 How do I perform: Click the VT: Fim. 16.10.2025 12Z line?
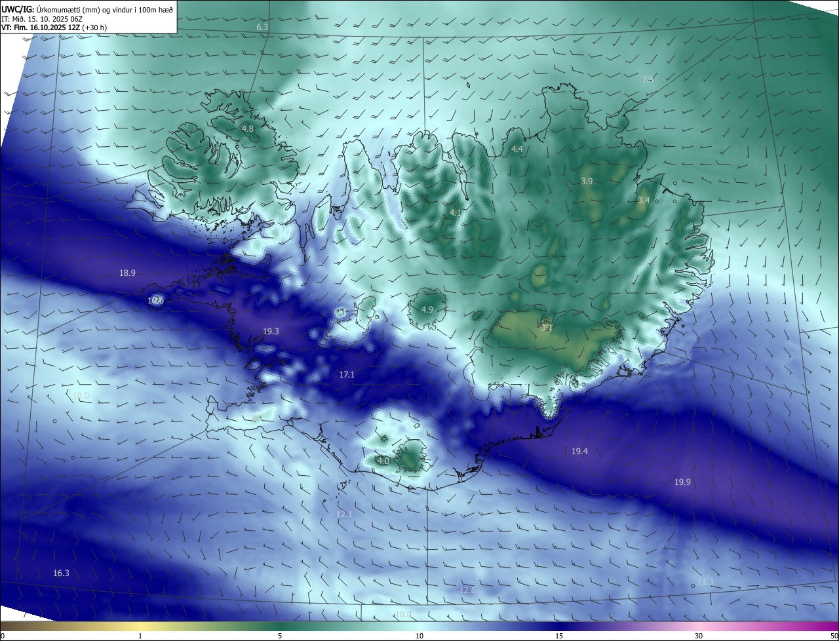pos(54,28)
